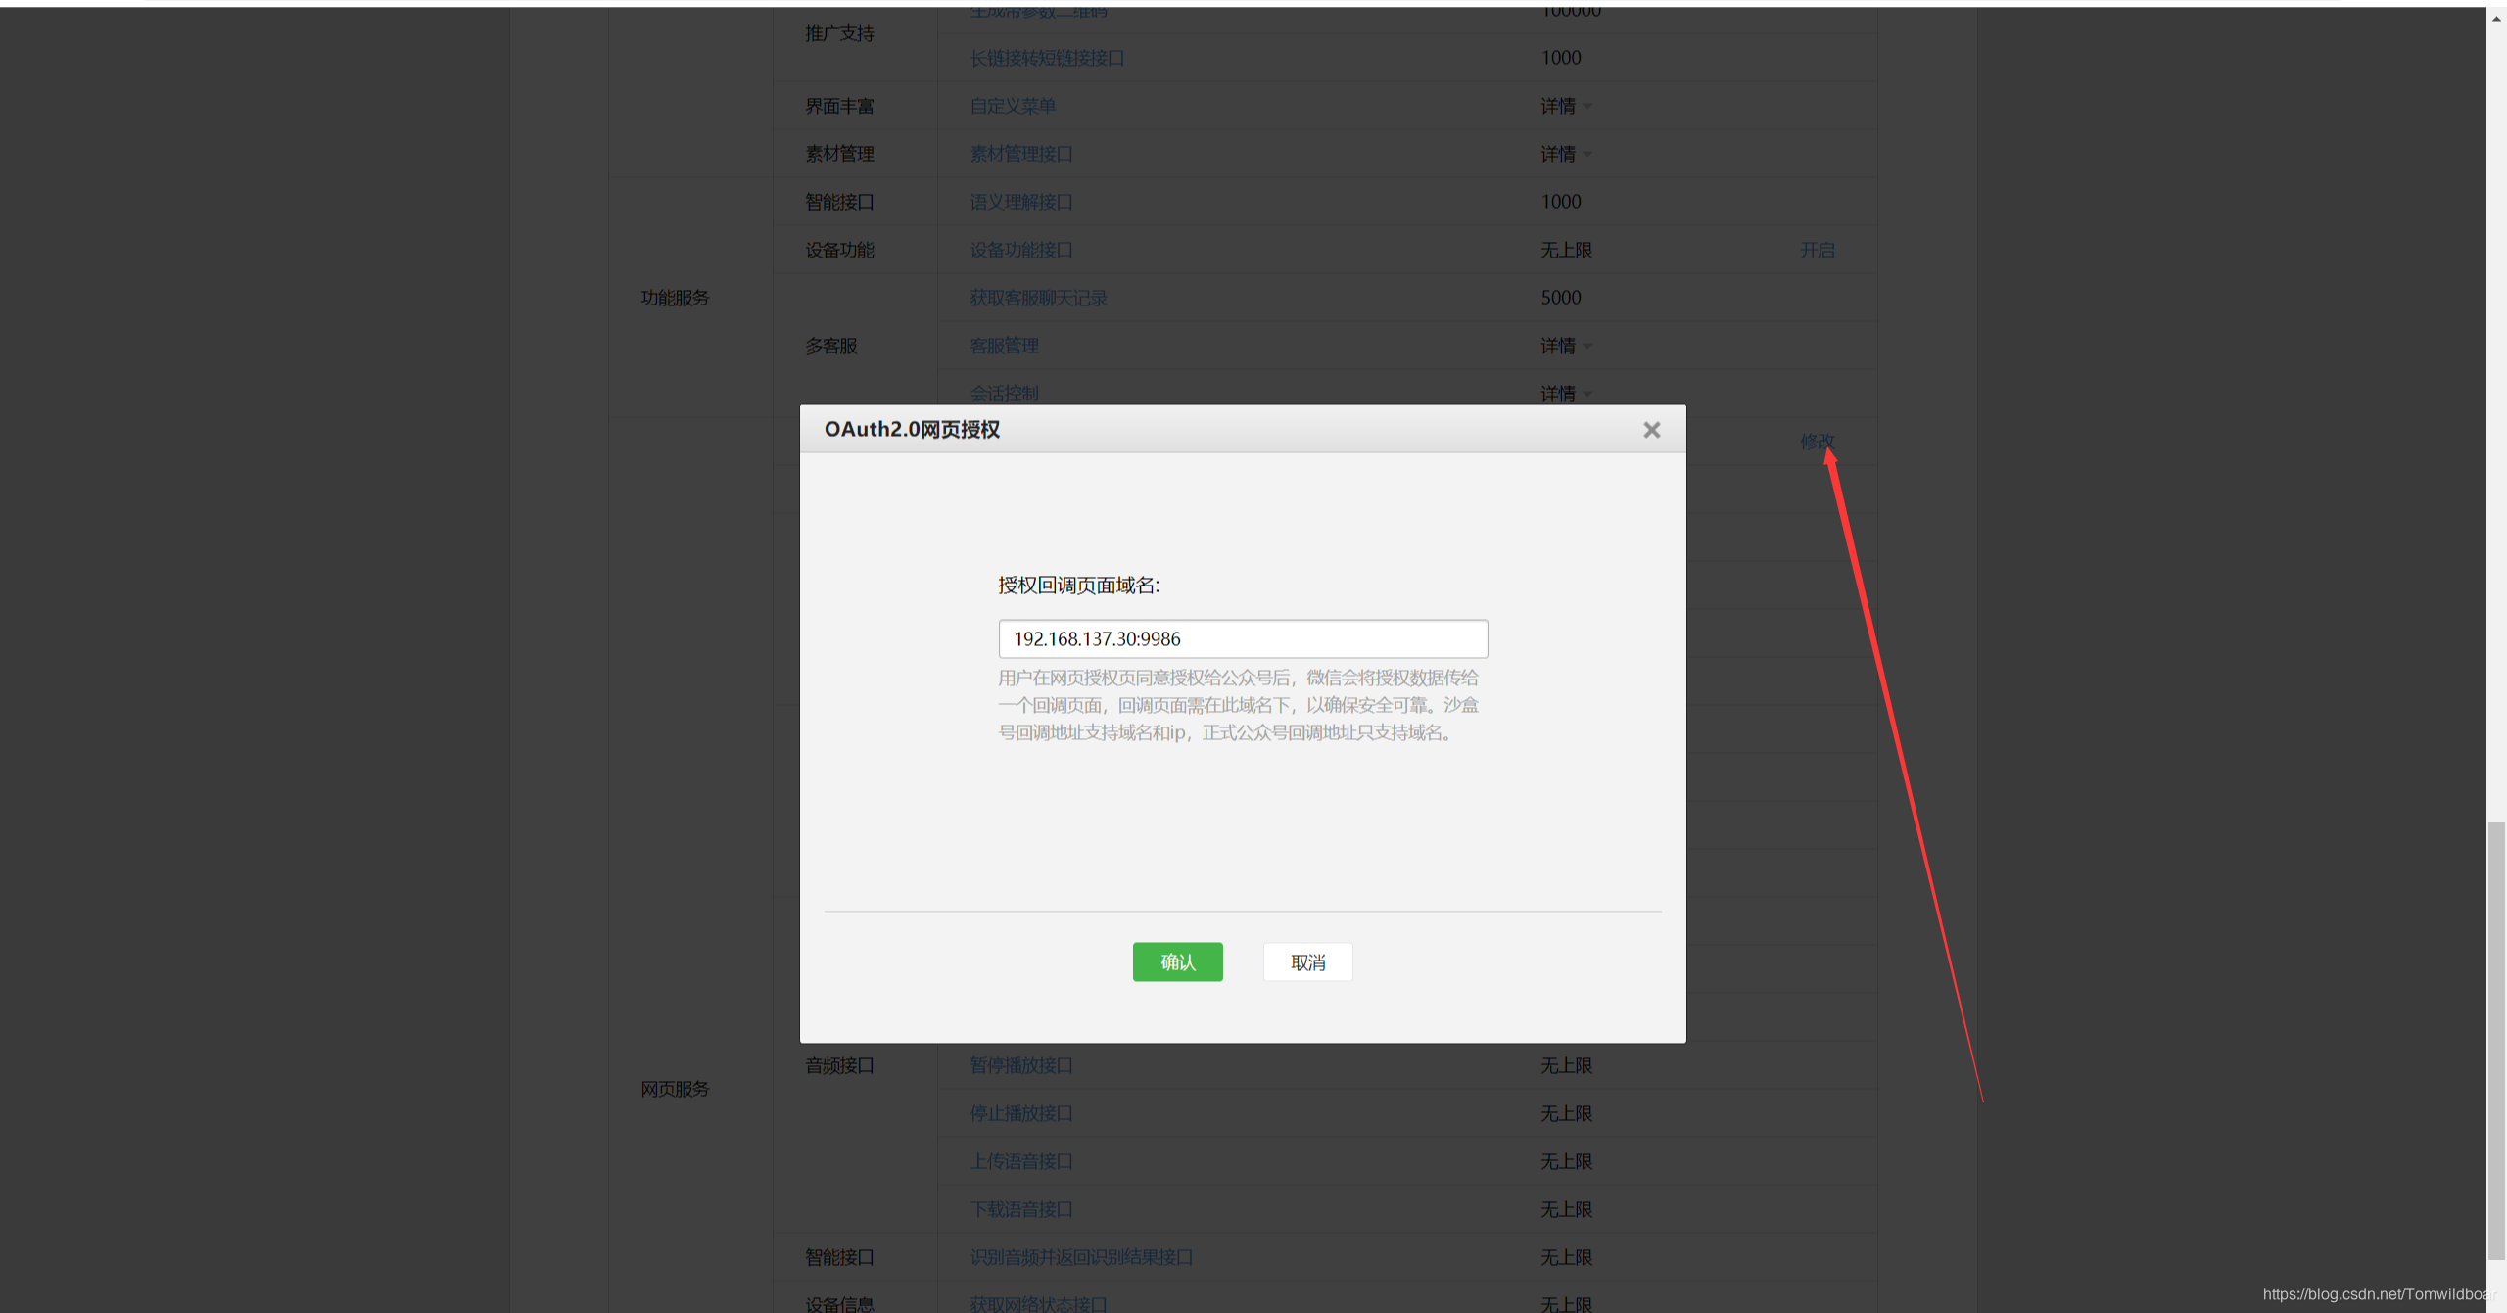
Task: Open the 上传语音接口 link
Action: coord(1021,1161)
